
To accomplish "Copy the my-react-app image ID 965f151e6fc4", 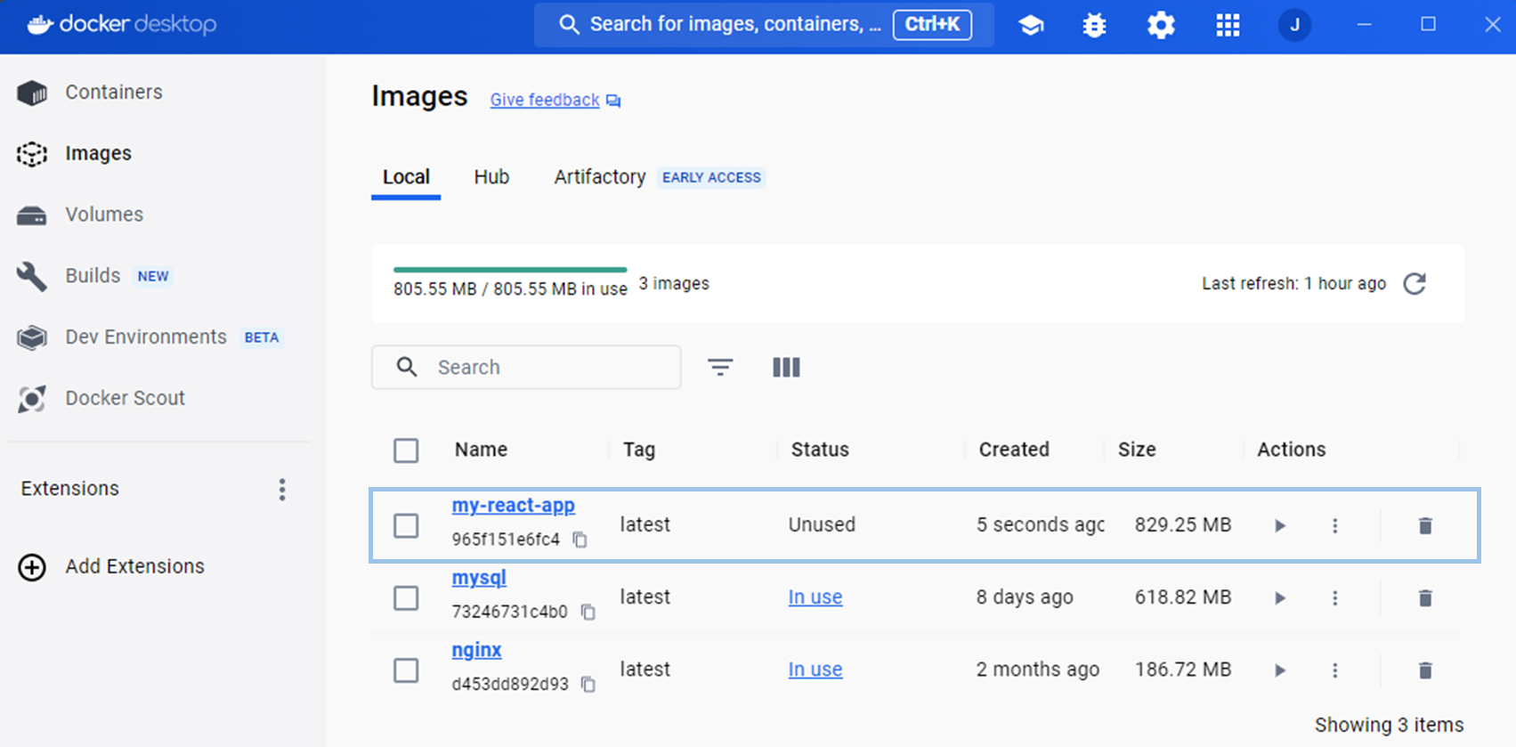I will 580,540.
